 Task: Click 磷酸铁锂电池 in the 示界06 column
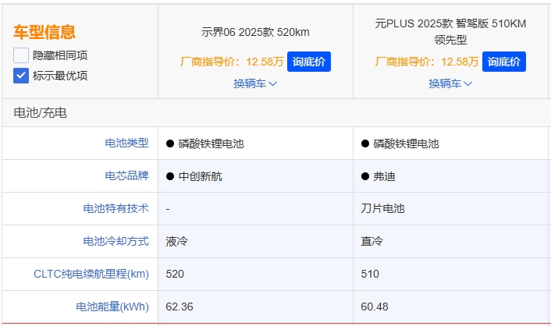pyautogui.click(x=212, y=144)
